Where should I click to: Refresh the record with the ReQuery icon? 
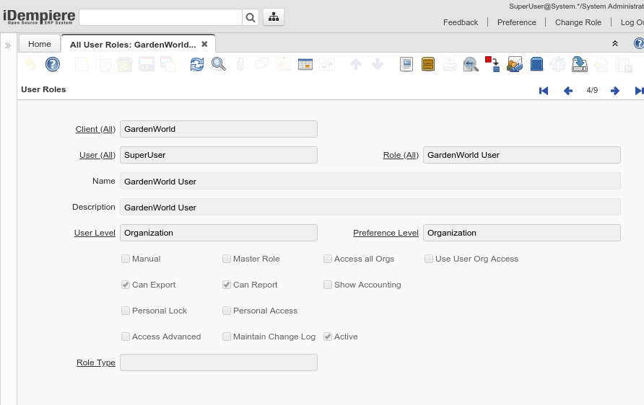pos(197,65)
